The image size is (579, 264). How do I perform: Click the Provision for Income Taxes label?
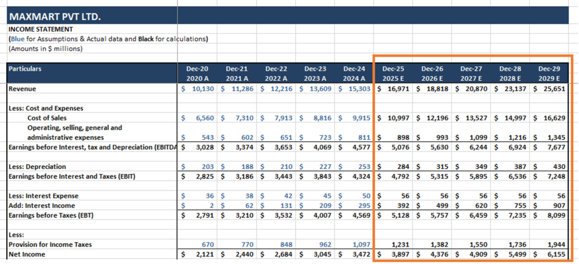click(50, 244)
